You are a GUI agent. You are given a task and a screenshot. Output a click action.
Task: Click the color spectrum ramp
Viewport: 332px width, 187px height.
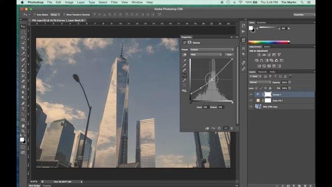[269, 42]
